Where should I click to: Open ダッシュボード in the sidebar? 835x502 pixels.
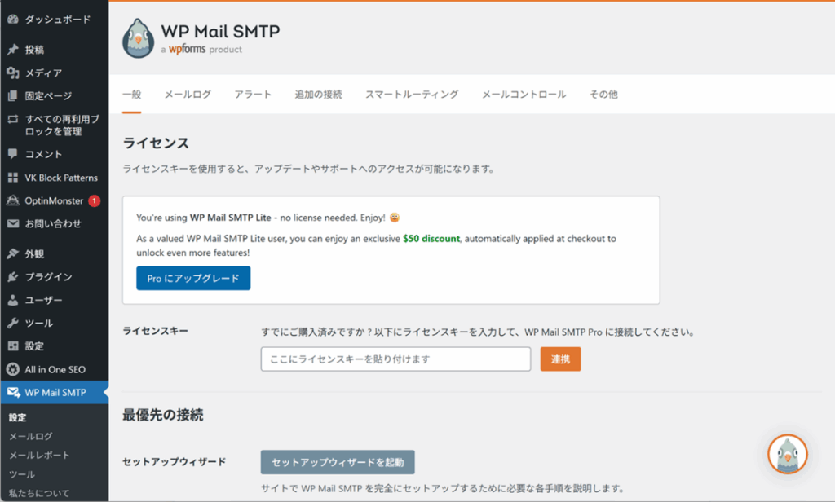coord(58,20)
